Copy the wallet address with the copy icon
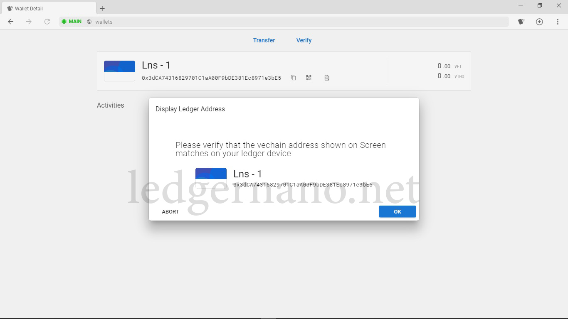 pos(293,78)
